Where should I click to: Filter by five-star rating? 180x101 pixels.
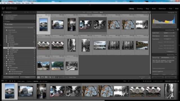[151, 81]
